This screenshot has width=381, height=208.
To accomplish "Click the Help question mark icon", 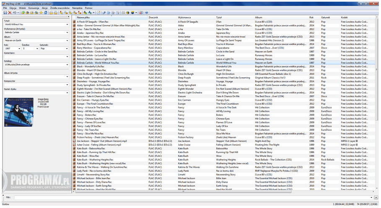I will click(x=147, y=13).
